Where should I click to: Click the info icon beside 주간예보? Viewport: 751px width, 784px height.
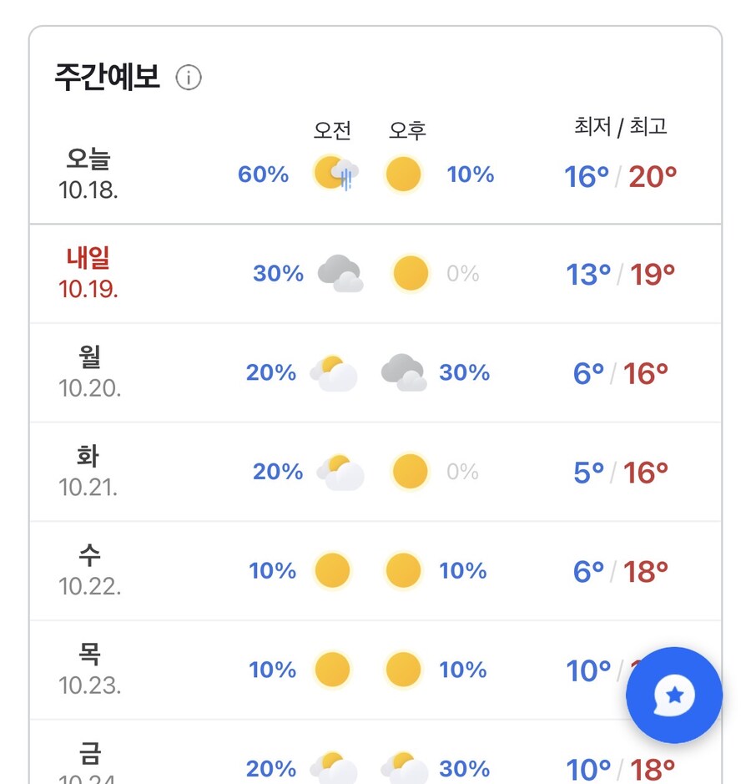pos(189,78)
